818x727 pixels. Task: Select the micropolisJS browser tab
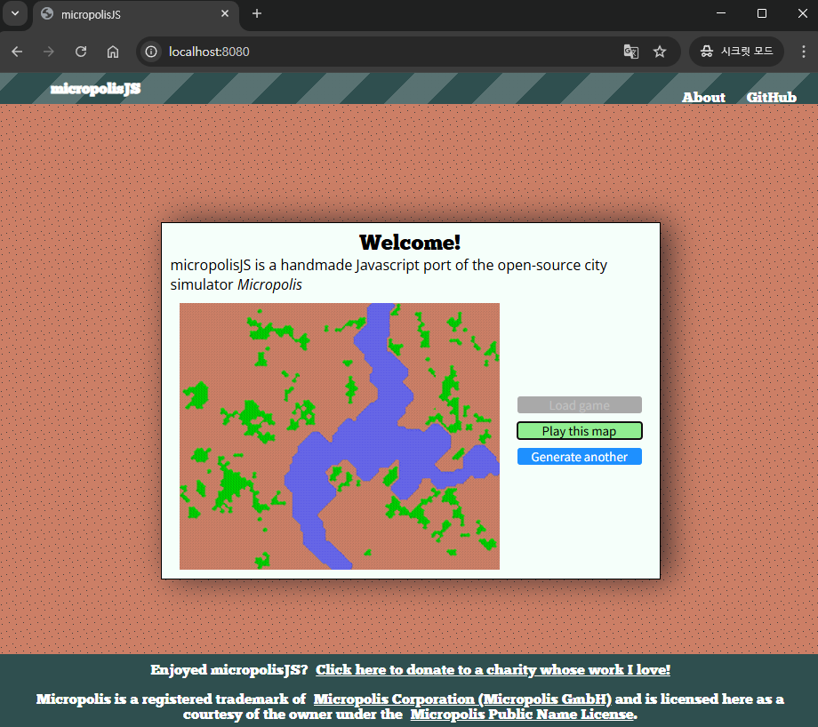tap(136, 14)
